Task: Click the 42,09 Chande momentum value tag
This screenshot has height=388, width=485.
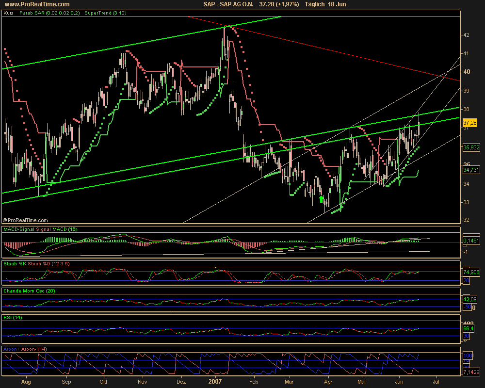Action: pyautogui.click(x=470, y=299)
